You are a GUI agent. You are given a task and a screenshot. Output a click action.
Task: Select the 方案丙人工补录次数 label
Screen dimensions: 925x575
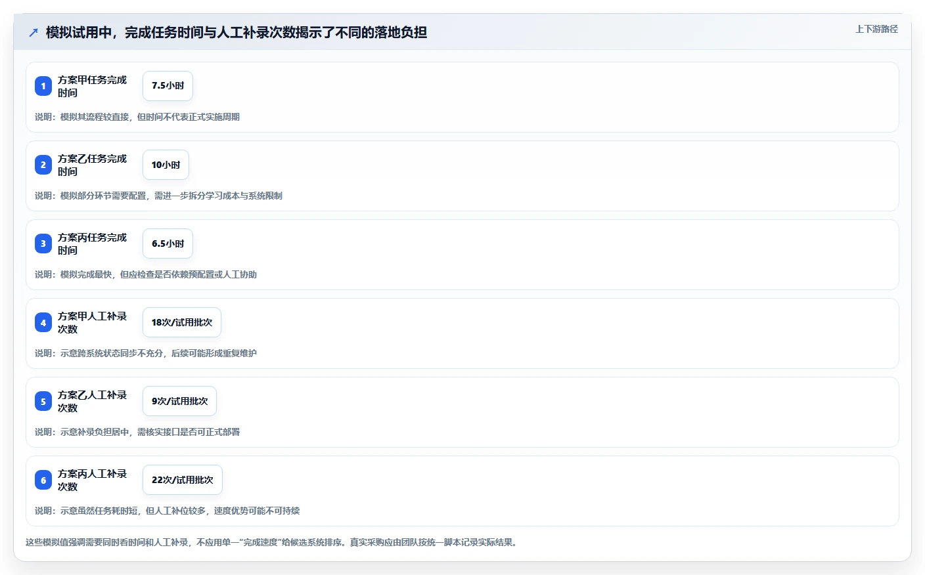pos(92,480)
